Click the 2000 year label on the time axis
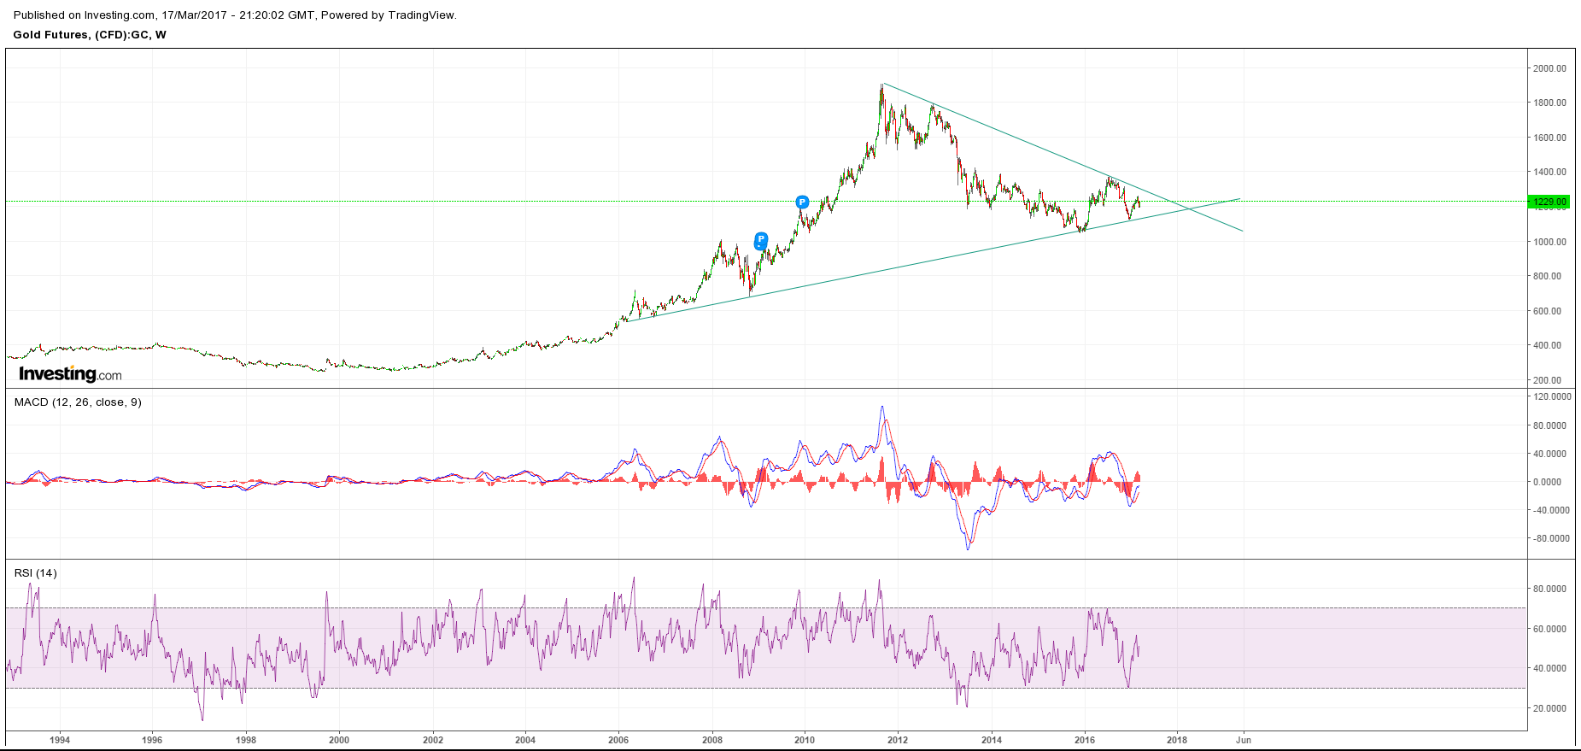 coord(339,740)
